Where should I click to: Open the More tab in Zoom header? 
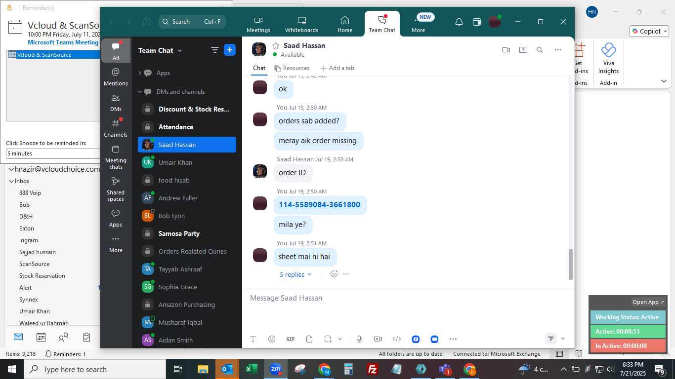pos(418,24)
